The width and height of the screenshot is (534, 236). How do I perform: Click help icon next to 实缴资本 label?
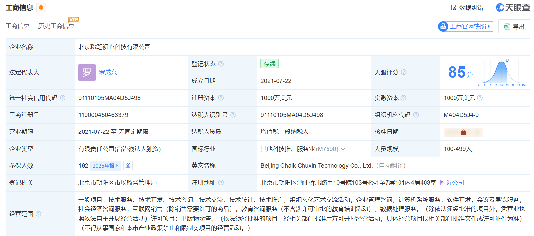pos(403,98)
